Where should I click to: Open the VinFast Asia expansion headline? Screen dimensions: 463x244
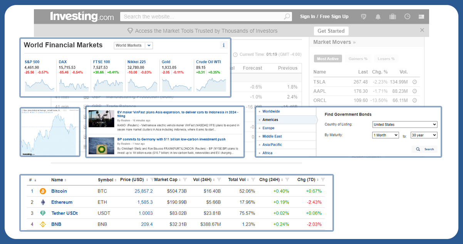coord(178,114)
